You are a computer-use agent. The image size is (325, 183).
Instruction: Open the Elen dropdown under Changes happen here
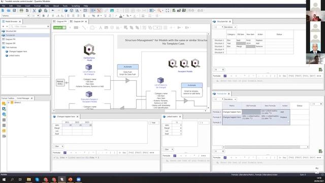pyautogui.click(x=58, y=146)
